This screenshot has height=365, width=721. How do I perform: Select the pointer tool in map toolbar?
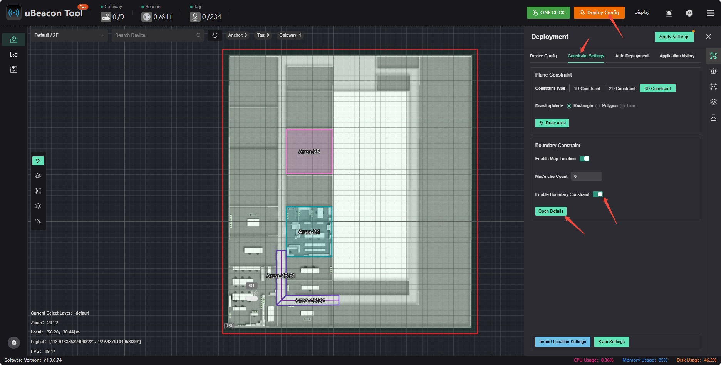(38, 161)
